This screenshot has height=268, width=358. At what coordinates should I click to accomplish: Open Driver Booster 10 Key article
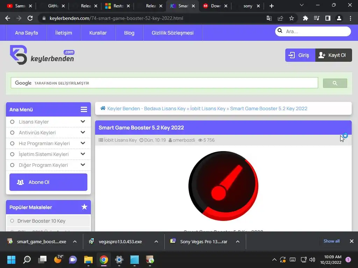pyautogui.click(x=41, y=221)
